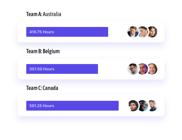This screenshot has width=182, height=140.
Task: Click the 416.75 Hours label text
Action: click(42, 32)
